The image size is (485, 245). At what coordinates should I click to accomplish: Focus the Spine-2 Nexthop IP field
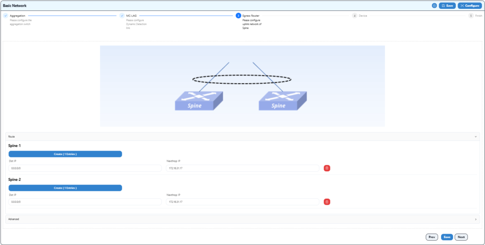243,202
